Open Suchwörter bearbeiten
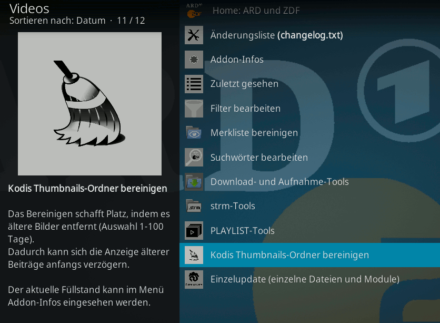 point(310,158)
